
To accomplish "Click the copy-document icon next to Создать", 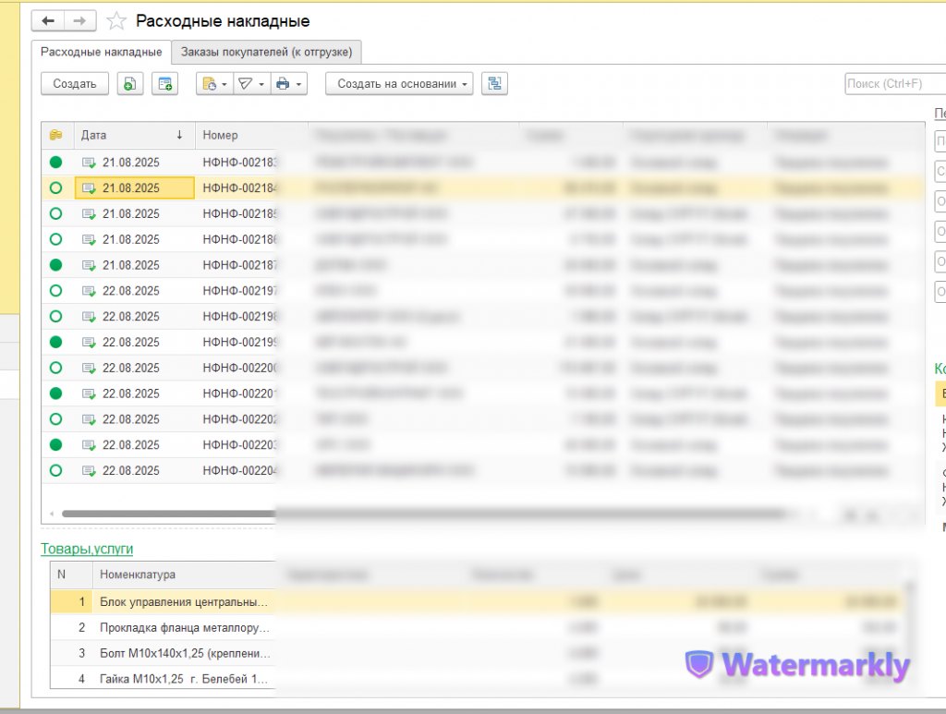I will click(x=129, y=84).
